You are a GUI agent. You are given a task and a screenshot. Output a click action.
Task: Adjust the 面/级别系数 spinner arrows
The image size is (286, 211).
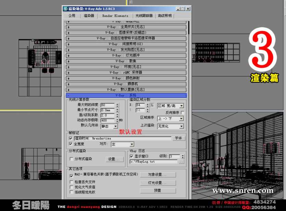coord(117,115)
